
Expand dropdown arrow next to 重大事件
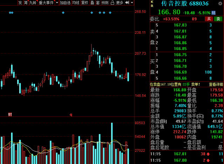click(x=57, y=2)
